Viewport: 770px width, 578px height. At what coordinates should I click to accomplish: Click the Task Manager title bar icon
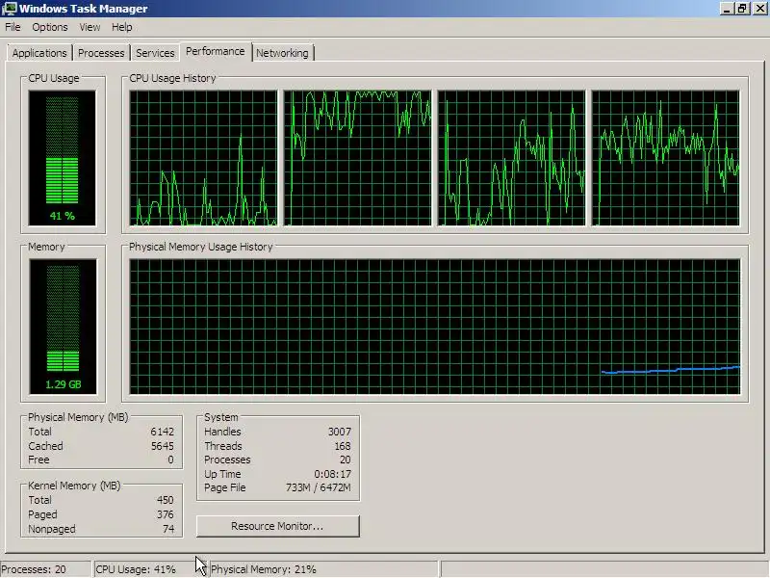click(x=9, y=9)
